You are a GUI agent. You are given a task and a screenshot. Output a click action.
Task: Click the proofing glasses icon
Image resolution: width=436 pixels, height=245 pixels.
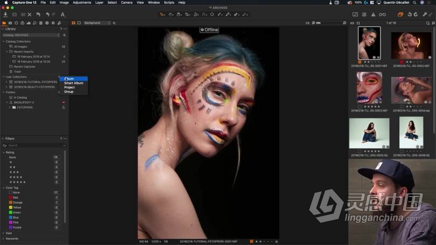382,15
